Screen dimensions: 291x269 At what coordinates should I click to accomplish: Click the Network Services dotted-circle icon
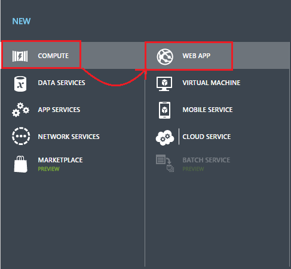pyautogui.click(x=21, y=136)
